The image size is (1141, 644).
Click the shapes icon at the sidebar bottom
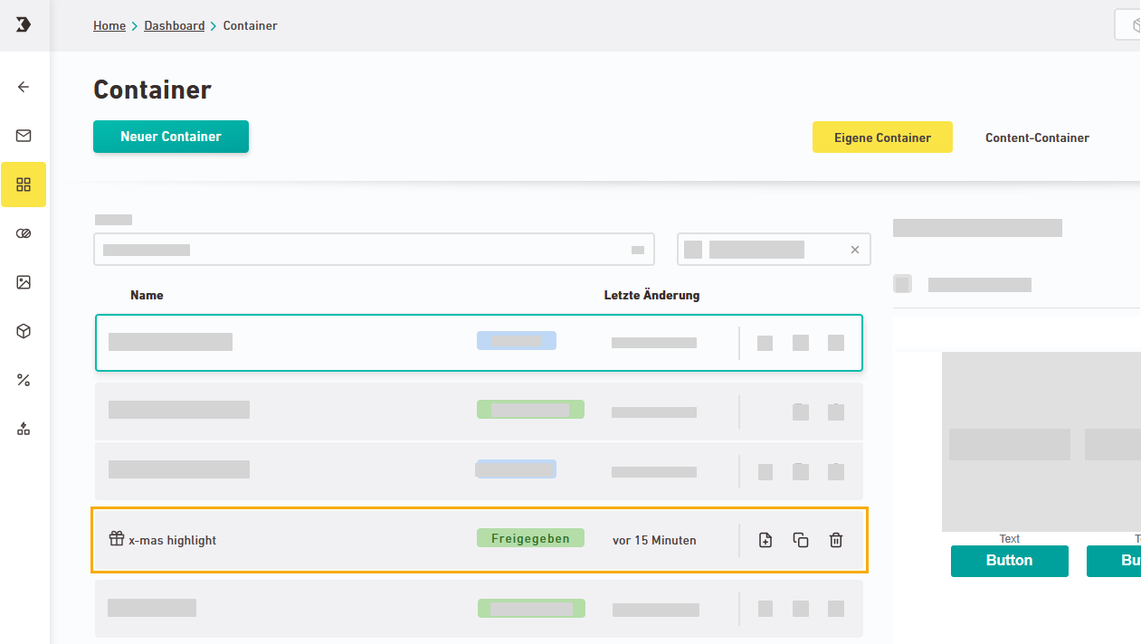(24, 429)
